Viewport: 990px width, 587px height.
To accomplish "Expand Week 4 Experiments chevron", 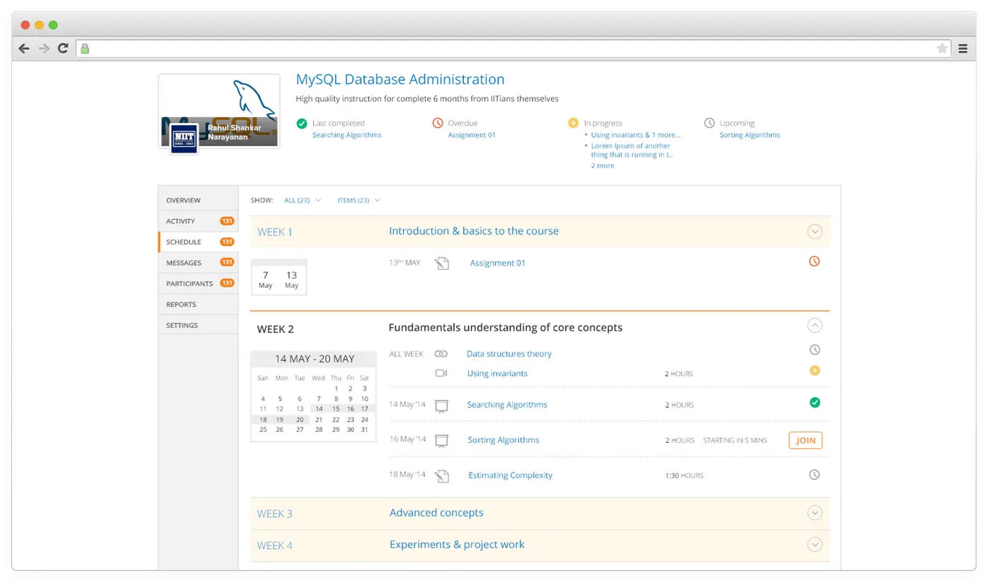I will click(815, 545).
